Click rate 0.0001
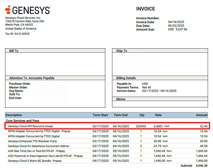Screen dimensions: 213x168 click(158, 126)
